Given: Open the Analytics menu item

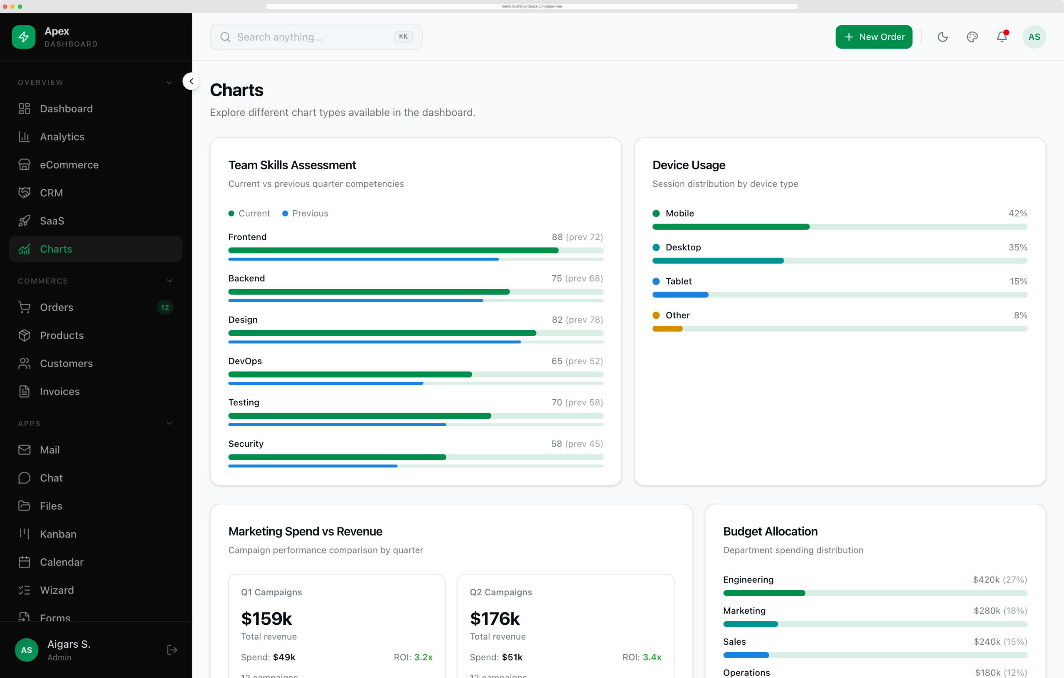Looking at the screenshot, I should click(x=96, y=137).
